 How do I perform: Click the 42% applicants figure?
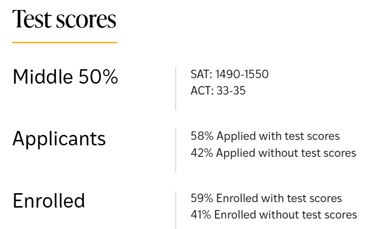(202, 153)
